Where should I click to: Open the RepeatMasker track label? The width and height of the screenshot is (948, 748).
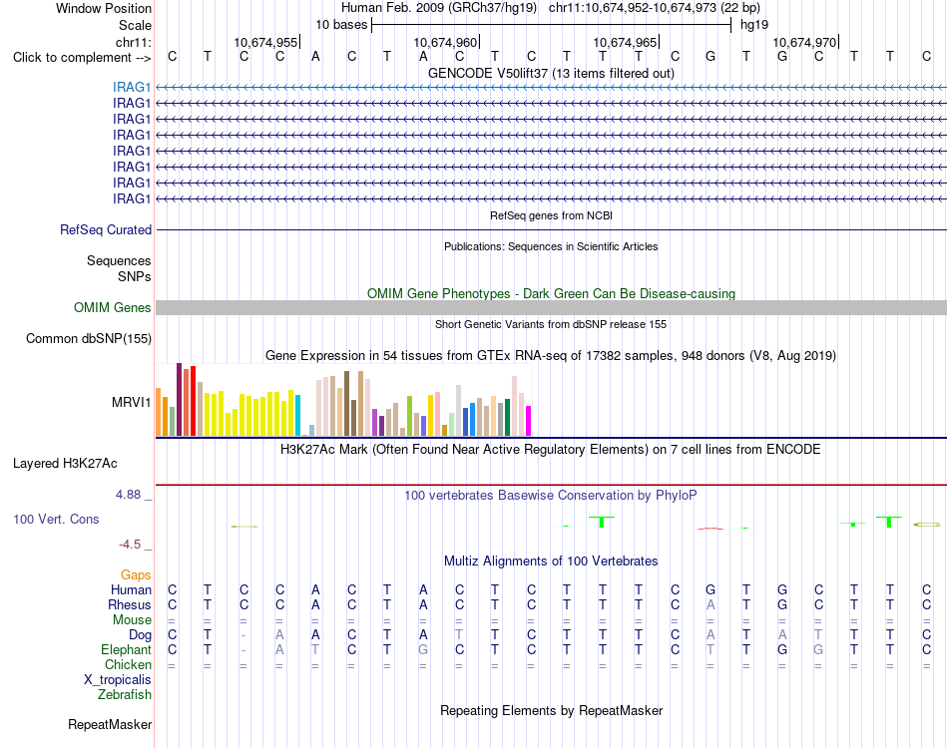[110, 724]
